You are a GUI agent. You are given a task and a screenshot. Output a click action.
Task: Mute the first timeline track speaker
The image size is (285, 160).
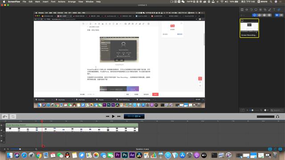coord(1,130)
